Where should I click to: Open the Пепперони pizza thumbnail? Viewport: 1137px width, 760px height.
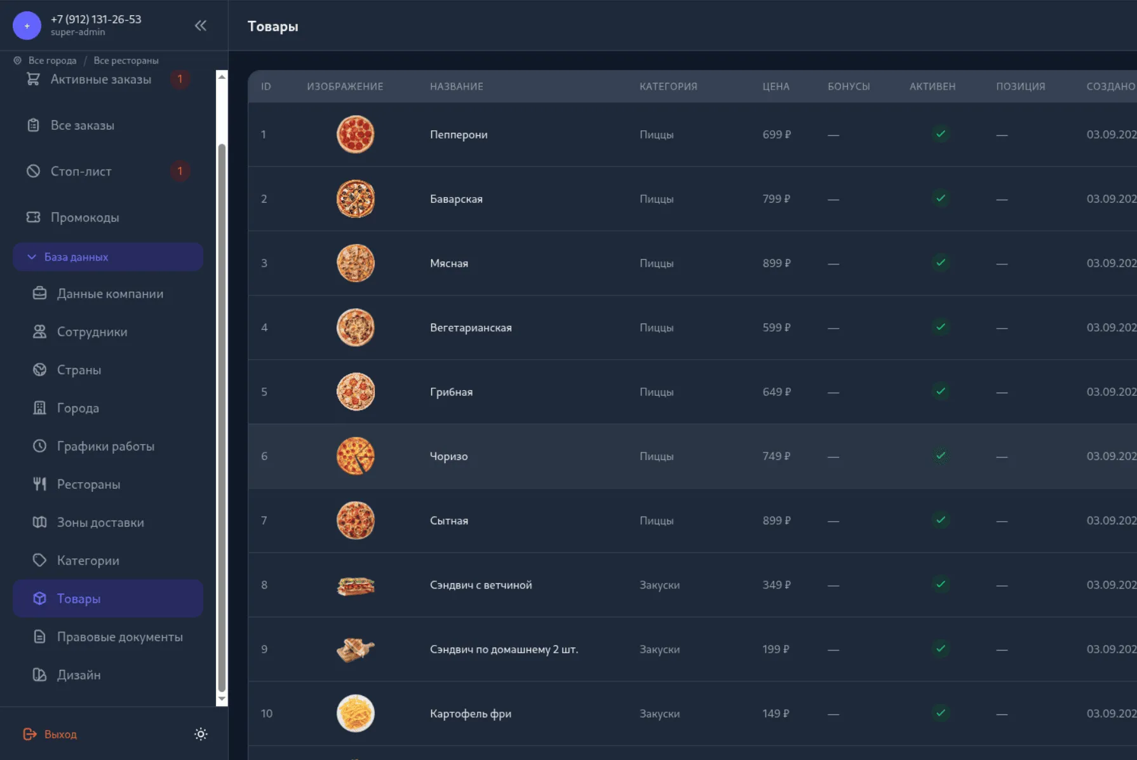click(x=355, y=134)
